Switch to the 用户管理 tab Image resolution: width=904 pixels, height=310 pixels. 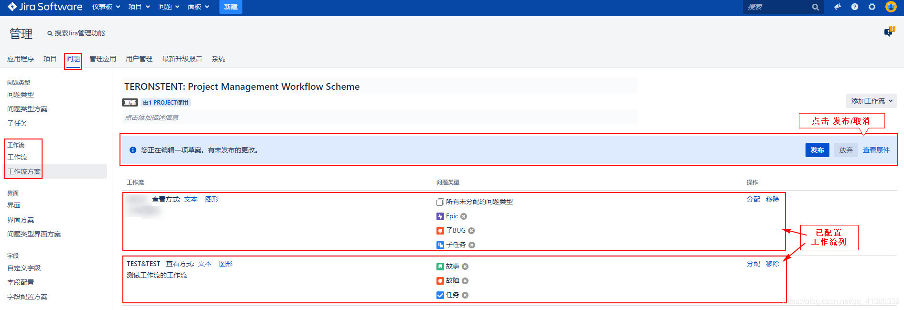tap(139, 59)
